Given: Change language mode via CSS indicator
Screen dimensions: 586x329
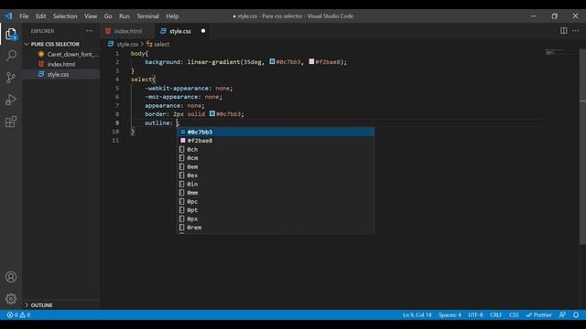Looking at the screenshot, I should pyautogui.click(x=514, y=314).
